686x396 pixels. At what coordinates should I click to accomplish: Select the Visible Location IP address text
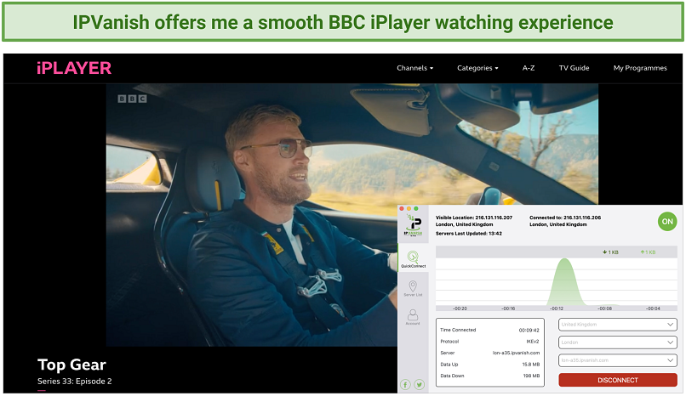[x=494, y=218]
